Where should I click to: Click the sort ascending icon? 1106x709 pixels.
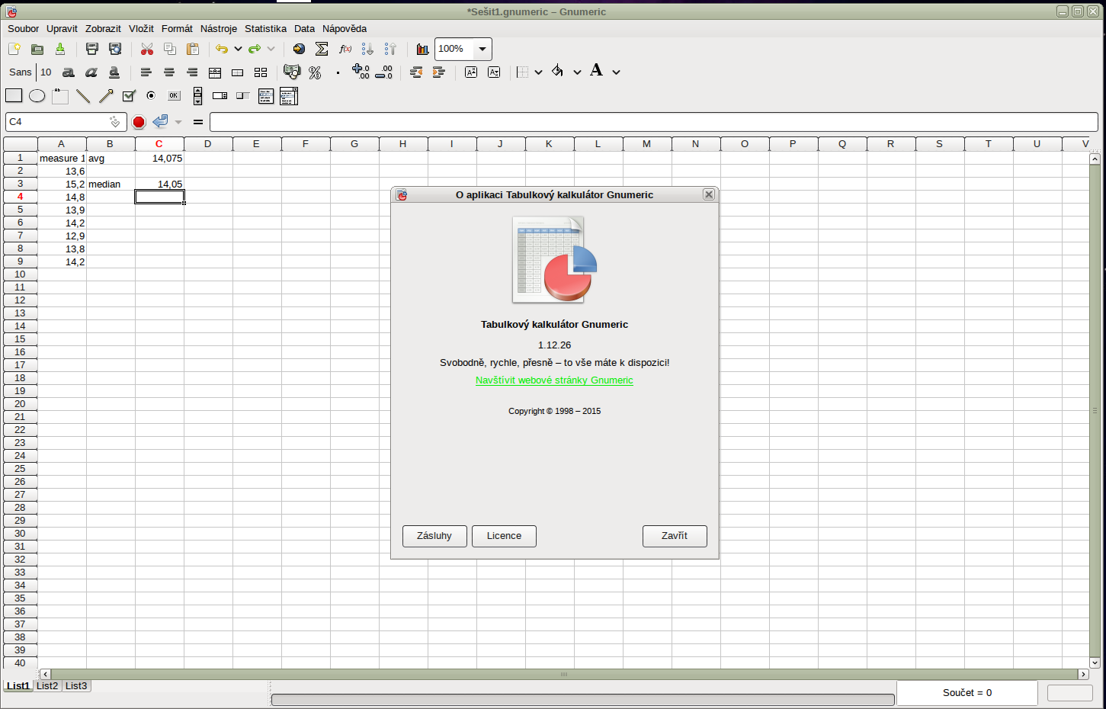click(x=367, y=49)
